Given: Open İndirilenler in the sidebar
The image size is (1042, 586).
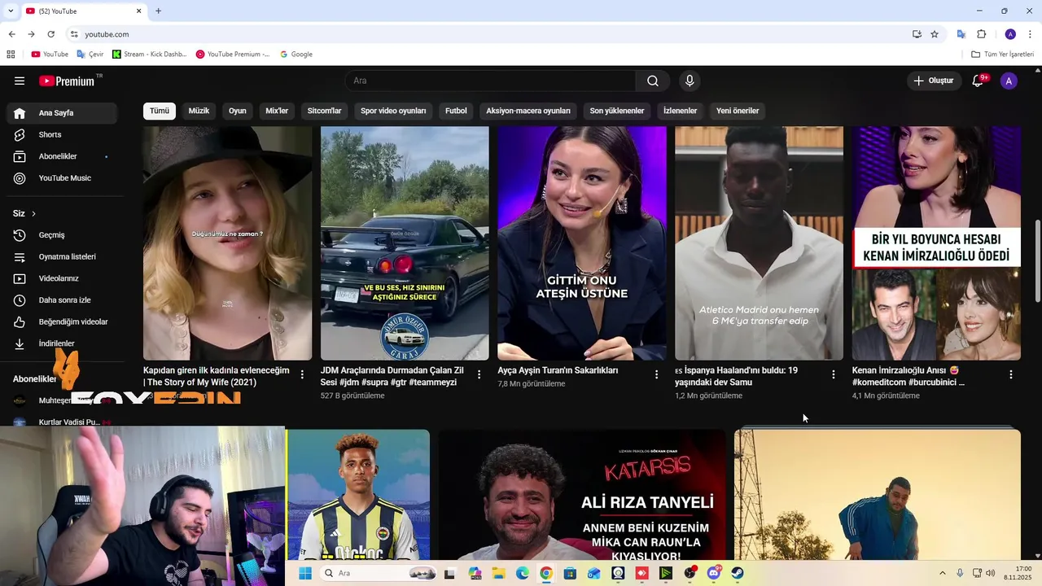Looking at the screenshot, I should point(62,343).
